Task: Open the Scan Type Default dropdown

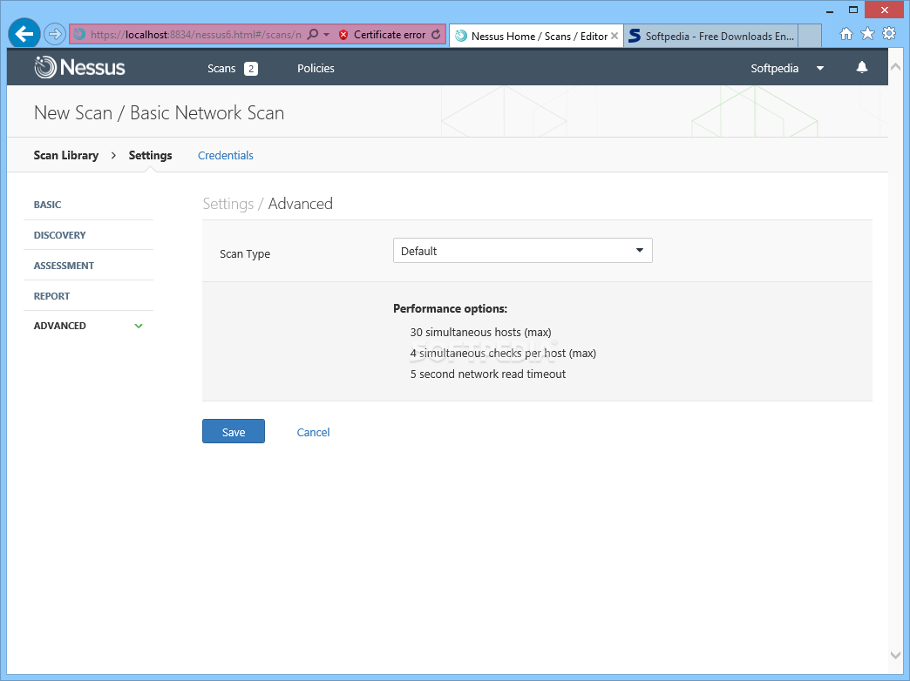Action: point(523,251)
